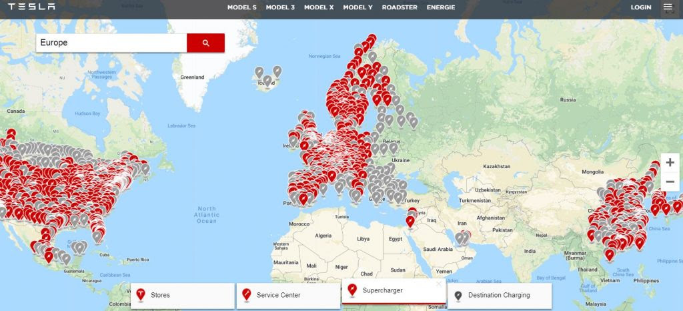The width and height of the screenshot is (683, 311).
Task: Open the Model S page
Action: 241,7
